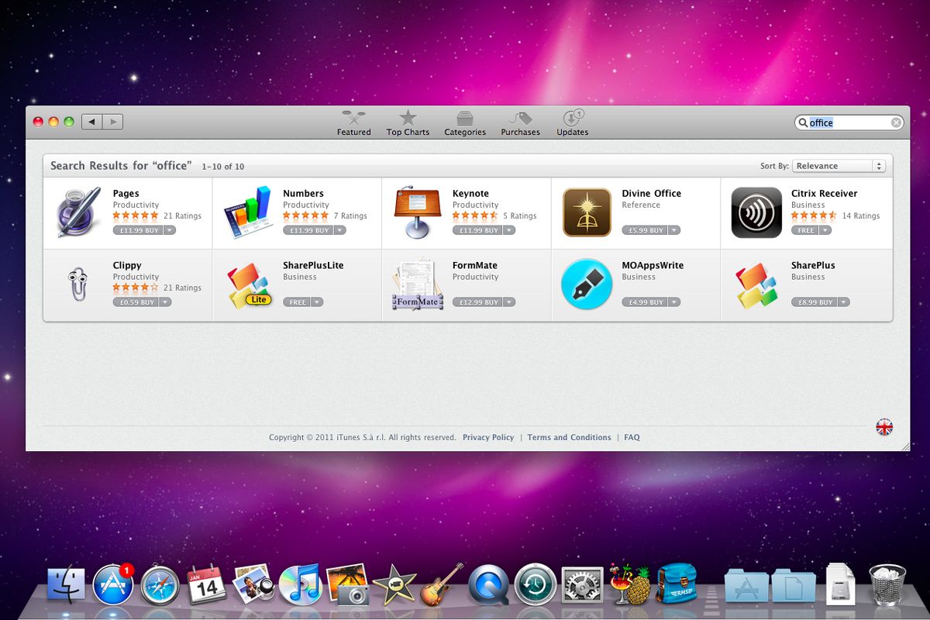Open the SharePlusLite app icon
The image size is (930, 620).
(x=250, y=285)
